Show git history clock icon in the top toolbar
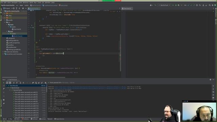This screenshot has height=122, width=217. click(x=197, y=5)
